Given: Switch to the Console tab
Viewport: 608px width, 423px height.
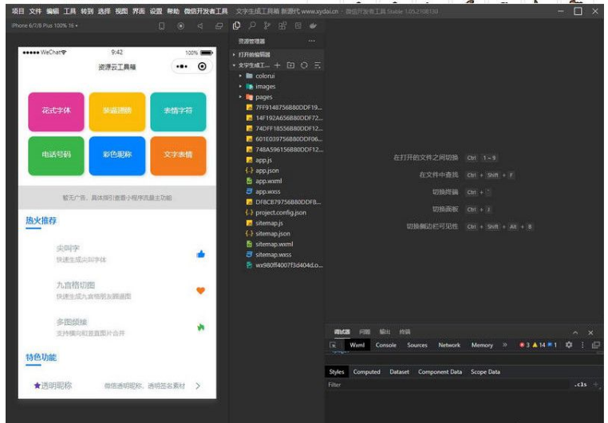Looking at the screenshot, I should point(386,345).
